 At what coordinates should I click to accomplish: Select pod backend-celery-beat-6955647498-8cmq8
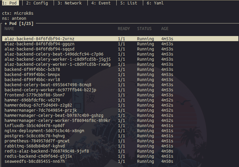(x=120, y=85)
